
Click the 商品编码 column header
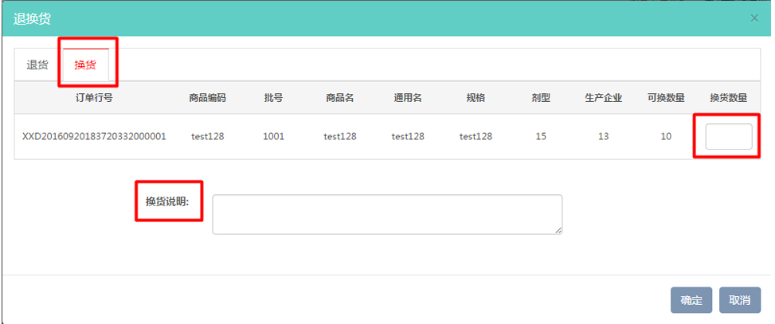click(x=208, y=98)
